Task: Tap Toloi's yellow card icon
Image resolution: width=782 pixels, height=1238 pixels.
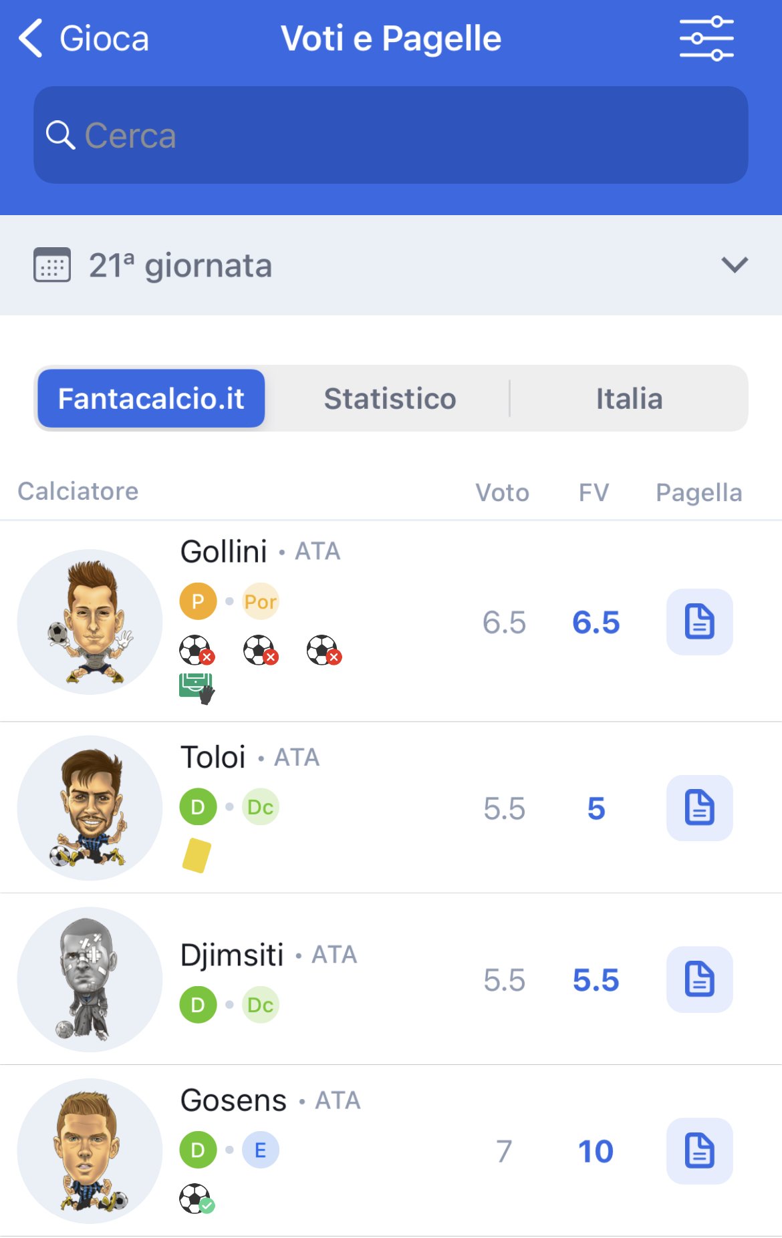Action: click(x=197, y=855)
